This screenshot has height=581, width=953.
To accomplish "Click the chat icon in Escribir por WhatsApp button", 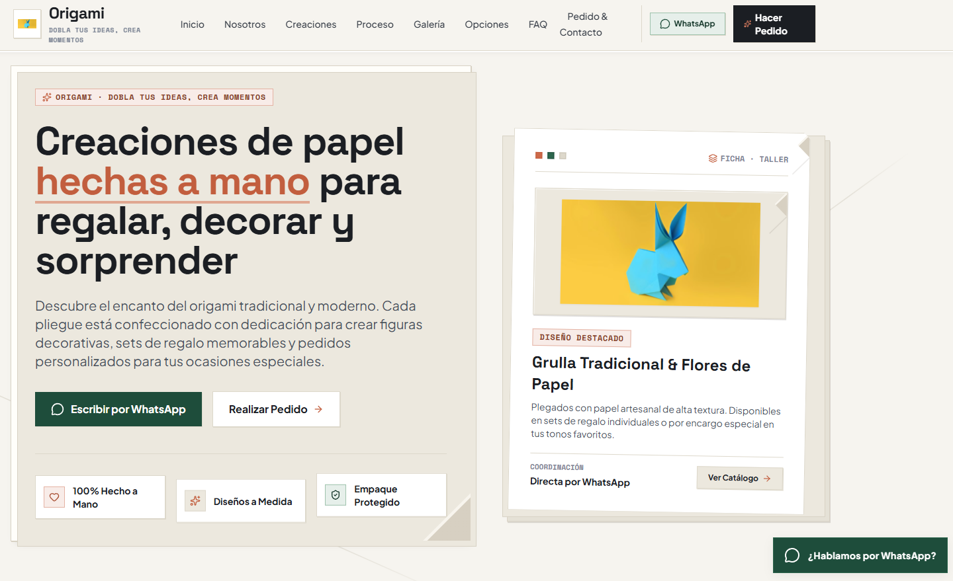I will [58, 409].
